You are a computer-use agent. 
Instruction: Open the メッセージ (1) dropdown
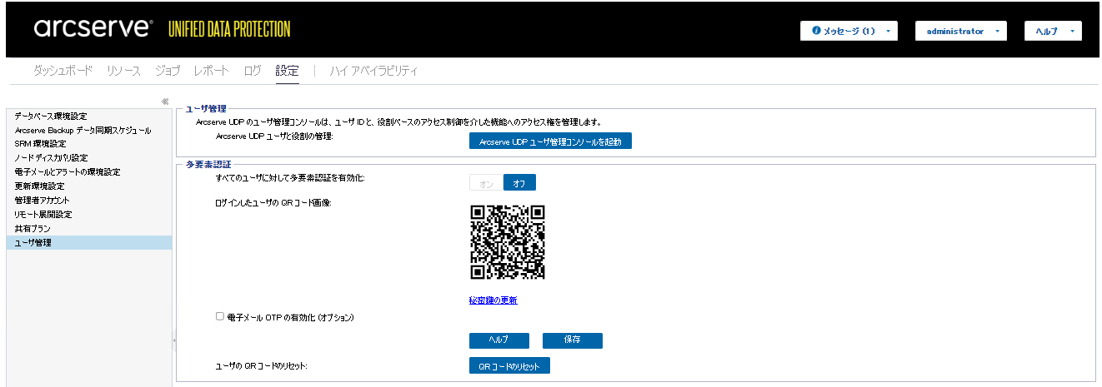[x=849, y=31]
